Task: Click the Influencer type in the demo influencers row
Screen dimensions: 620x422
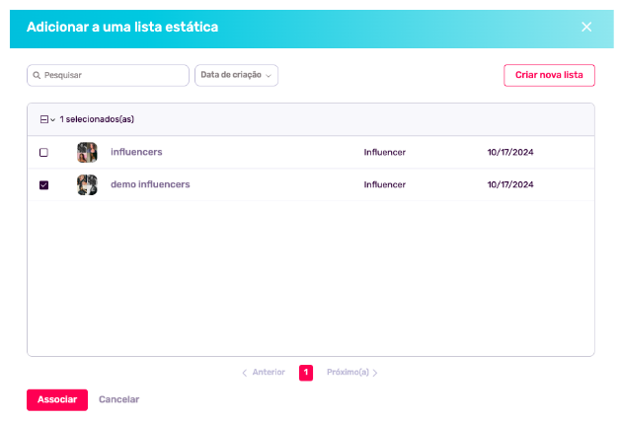Action: tap(385, 184)
